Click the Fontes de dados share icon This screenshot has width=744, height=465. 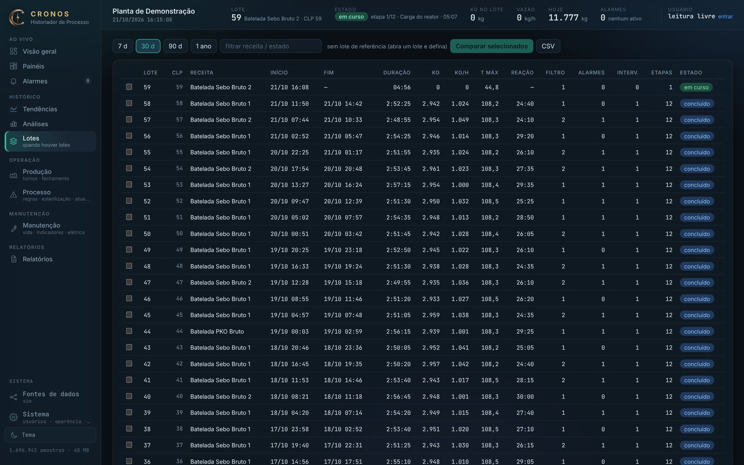click(x=13, y=397)
